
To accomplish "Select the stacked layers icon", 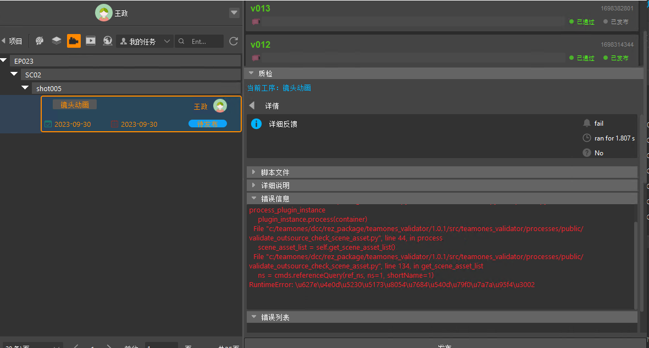I will point(57,41).
